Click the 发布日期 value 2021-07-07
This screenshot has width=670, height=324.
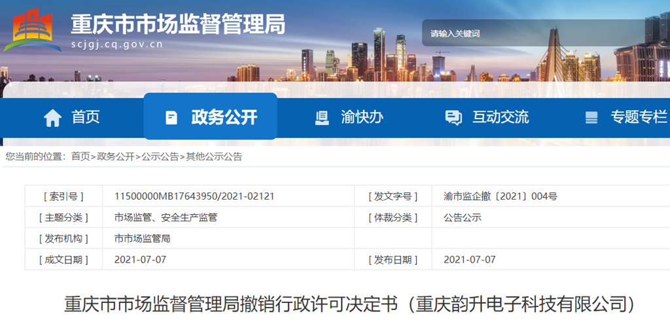(470, 259)
